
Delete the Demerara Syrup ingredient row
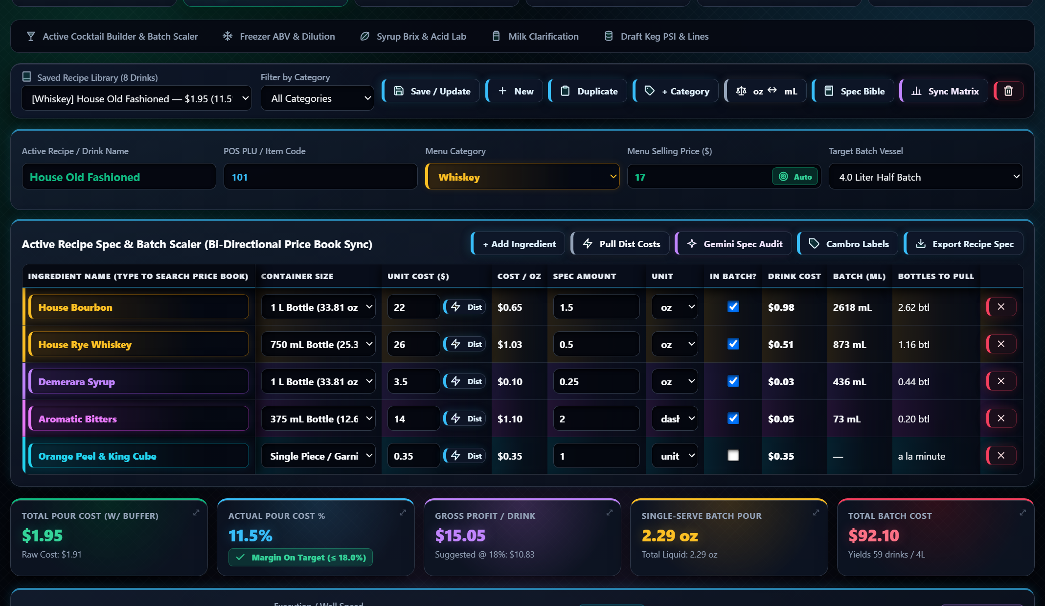pos(1001,381)
